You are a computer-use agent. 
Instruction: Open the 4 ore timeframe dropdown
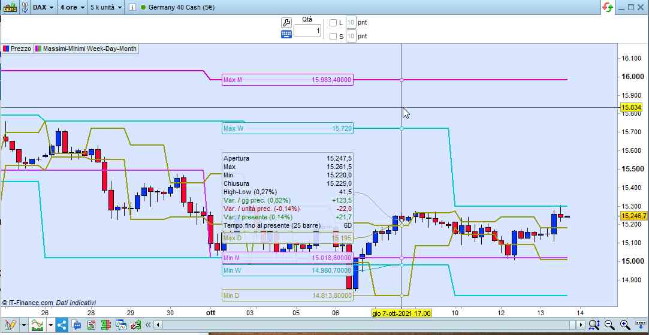[x=72, y=7]
